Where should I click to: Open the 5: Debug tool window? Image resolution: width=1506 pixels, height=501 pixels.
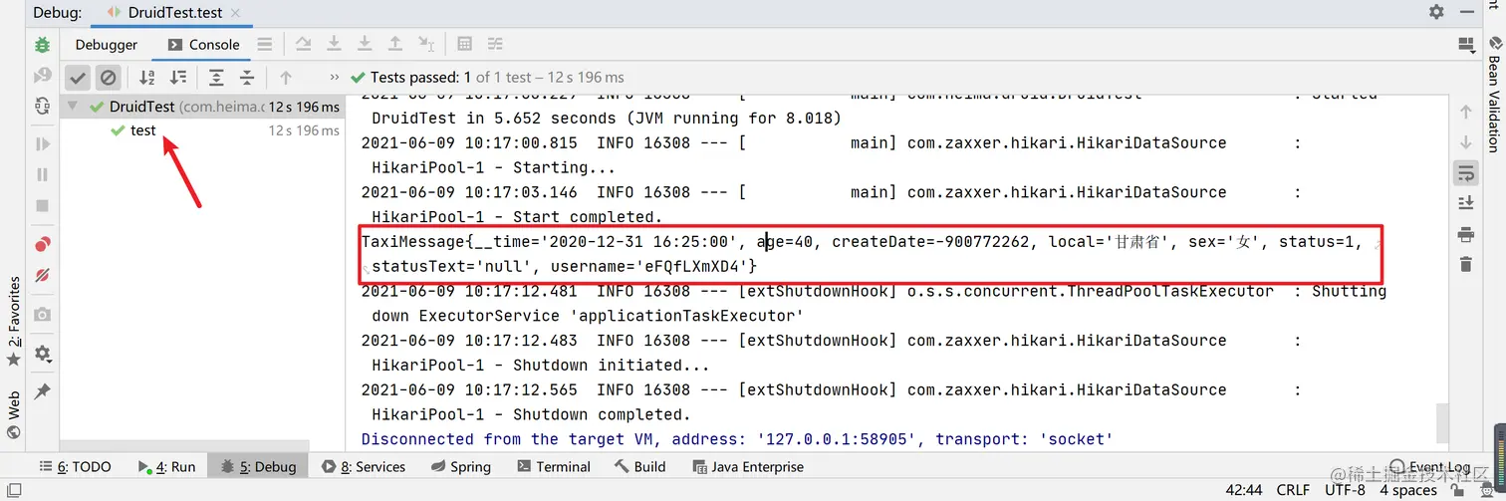click(x=259, y=466)
